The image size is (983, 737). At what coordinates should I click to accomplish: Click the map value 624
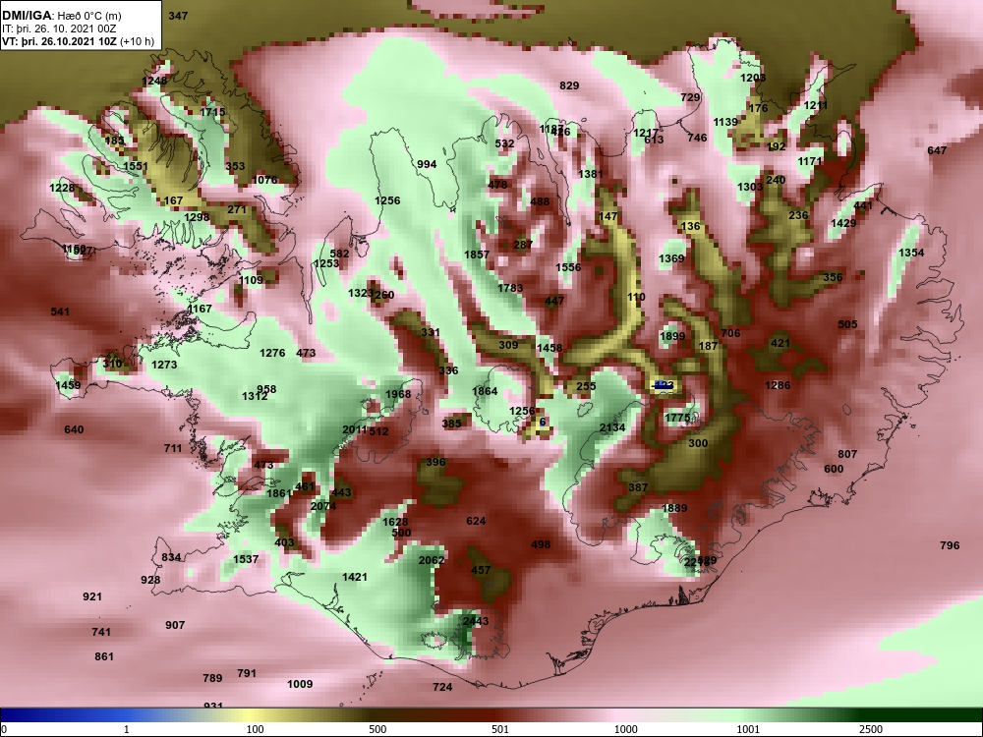476,522
